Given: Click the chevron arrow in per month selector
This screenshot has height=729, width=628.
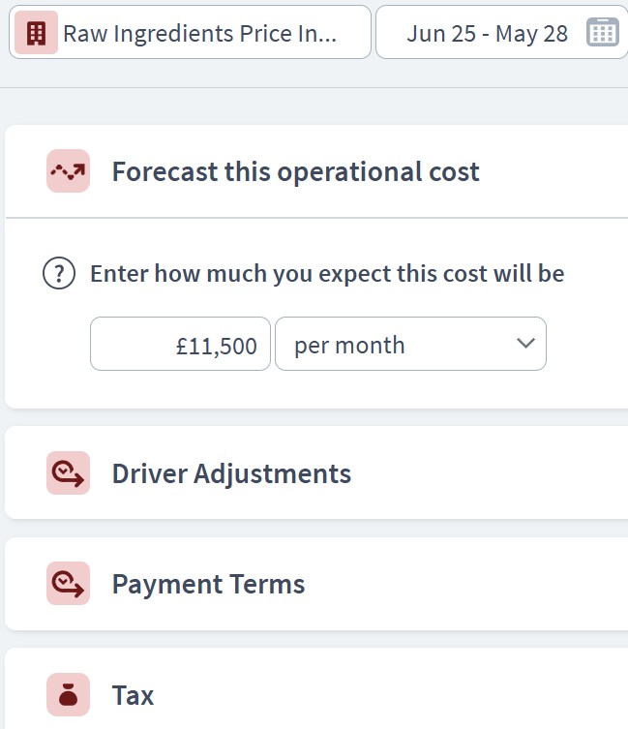Looking at the screenshot, I should coord(525,344).
